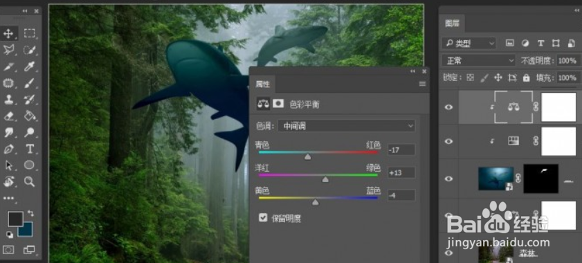The width and height of the screenshot is (582, 263).
Task: Lock layer position
Action: point(498,78)
